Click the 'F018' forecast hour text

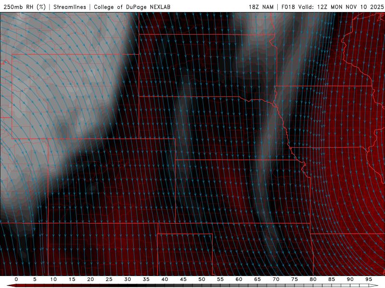(288, 7)
